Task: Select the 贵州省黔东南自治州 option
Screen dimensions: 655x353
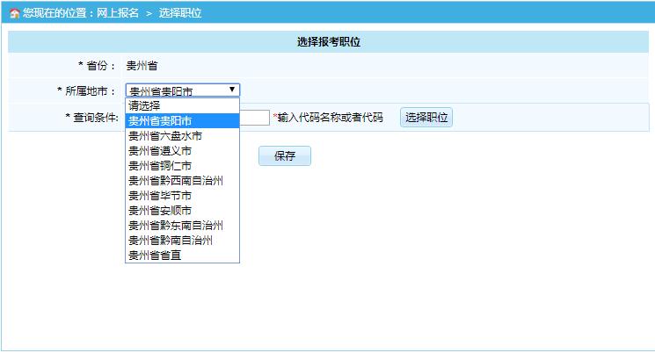Action: click(176, 226)
